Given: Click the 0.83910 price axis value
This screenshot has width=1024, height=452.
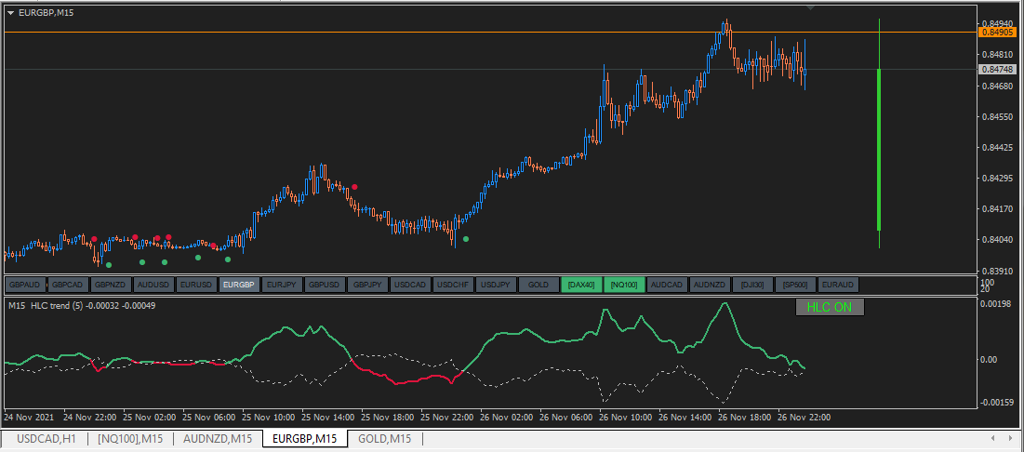Looking at the screenshot, I should point(995,271).
